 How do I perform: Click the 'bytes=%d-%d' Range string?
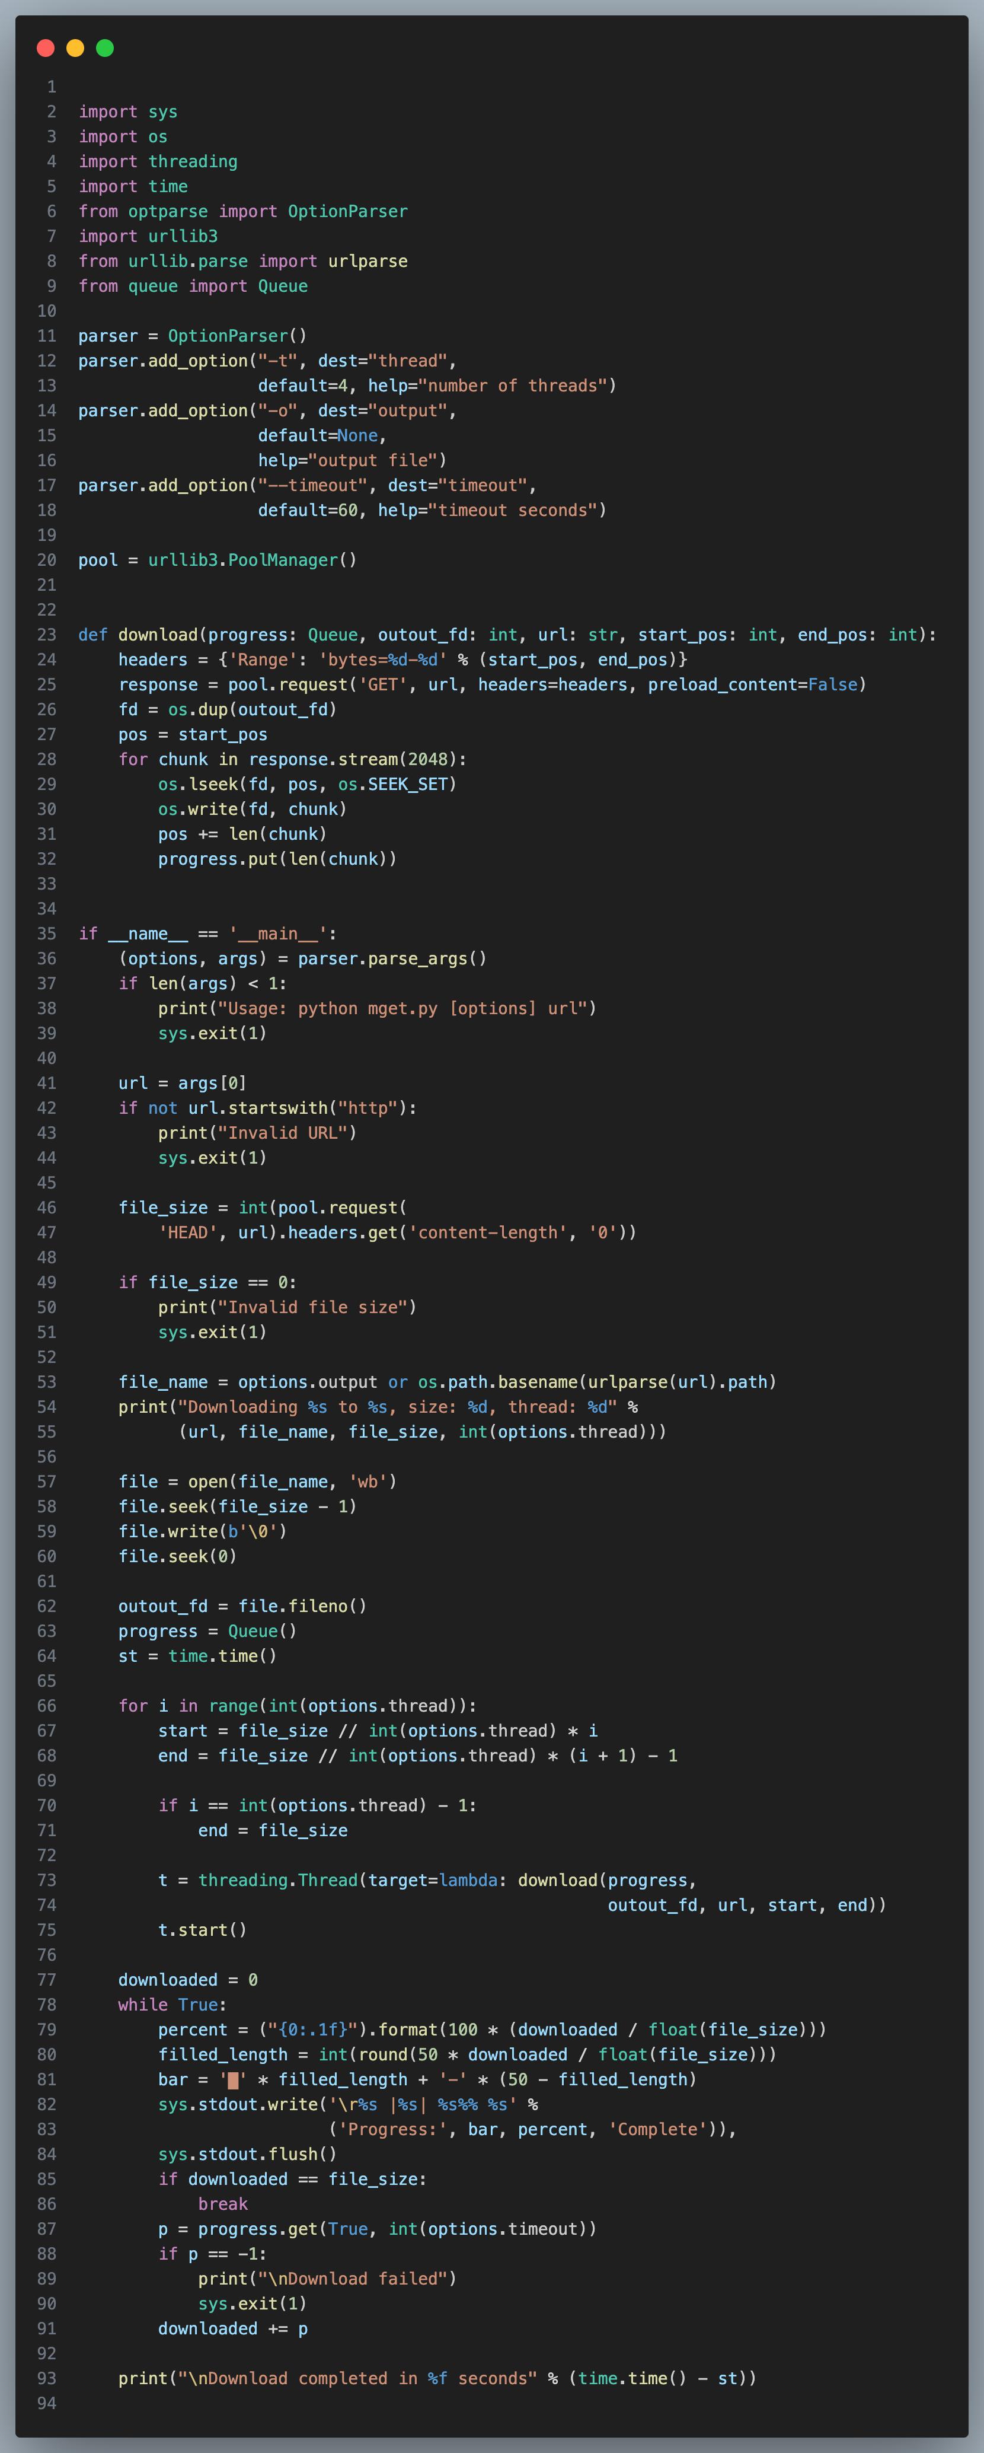(382, 659)
